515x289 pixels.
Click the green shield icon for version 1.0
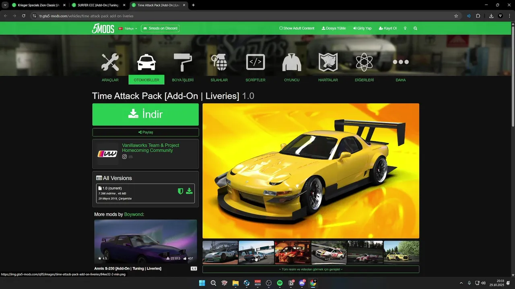[x=181, y=191]
